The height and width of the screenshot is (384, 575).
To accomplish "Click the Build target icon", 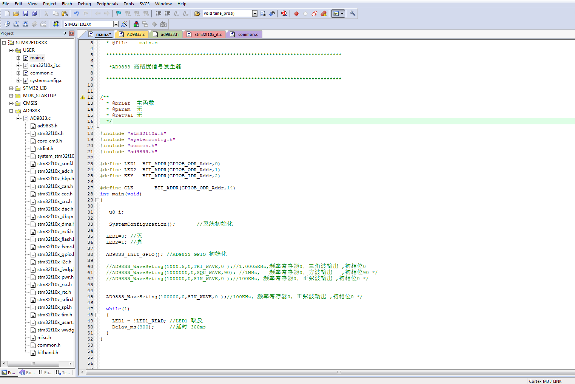I will (x=16, y=24).
